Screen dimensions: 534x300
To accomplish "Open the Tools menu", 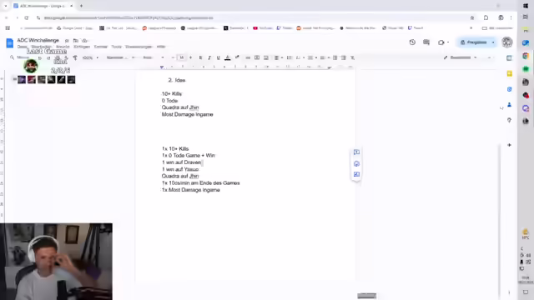I will click(x=117, y=47).
